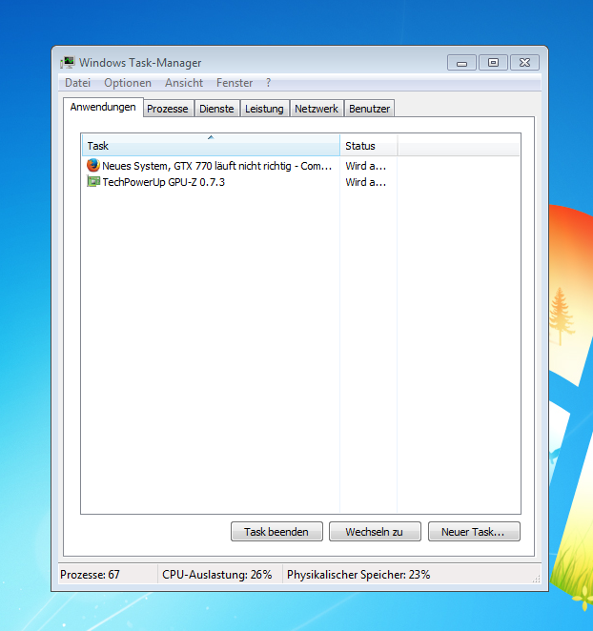Minimize the Task-Manager window
Screen dimensions: 593x631
461,63
